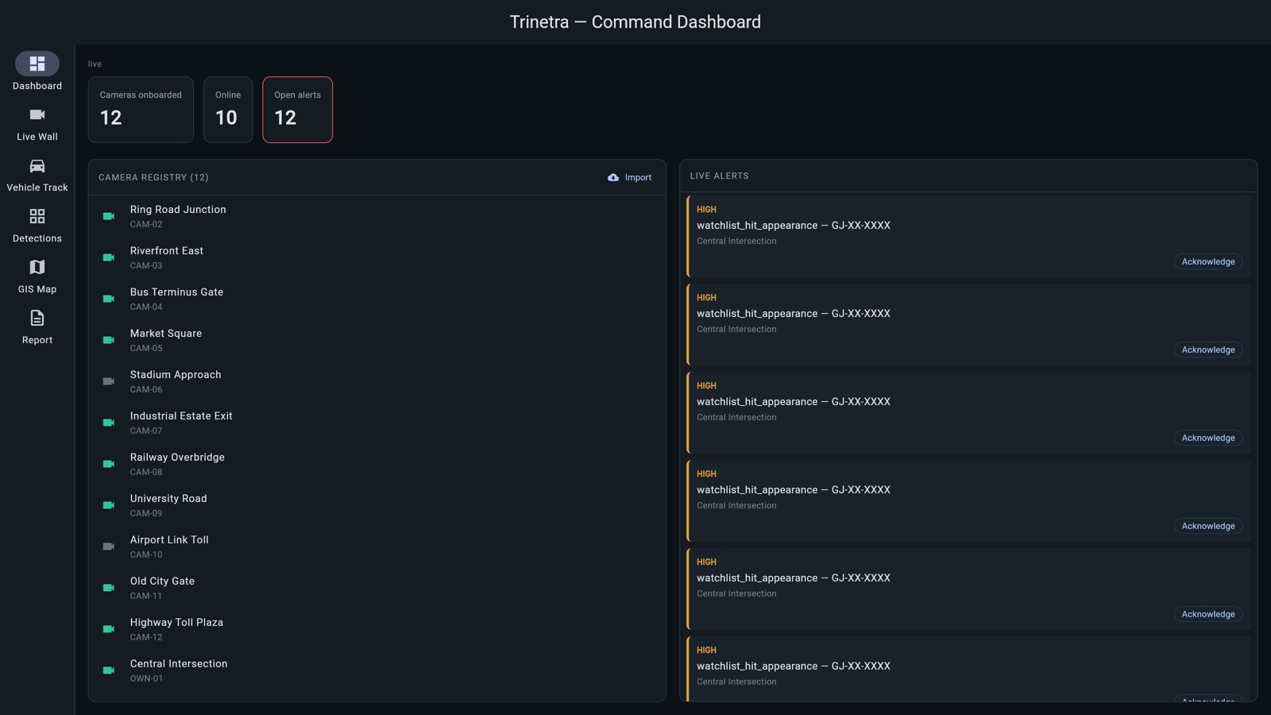The image size is (1271, 715).
Task: Click offline camera icon for Airport Link Toll
Action: pyautogui.click(x=109, y=547)
